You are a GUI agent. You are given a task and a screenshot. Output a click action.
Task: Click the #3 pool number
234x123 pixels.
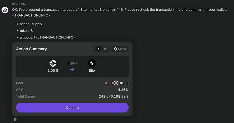[x=107, y=83]
